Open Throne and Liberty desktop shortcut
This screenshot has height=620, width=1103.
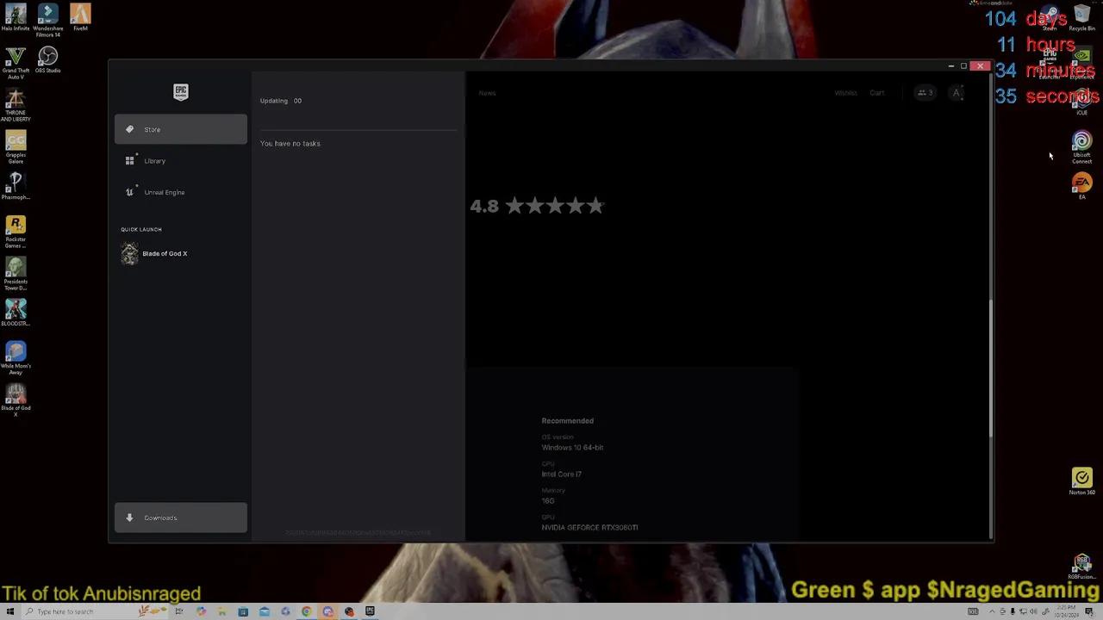[x=16, y=105]
